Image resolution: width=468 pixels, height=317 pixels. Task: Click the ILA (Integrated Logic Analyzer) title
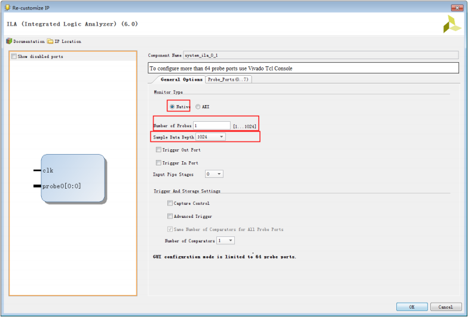click(72, 24)
